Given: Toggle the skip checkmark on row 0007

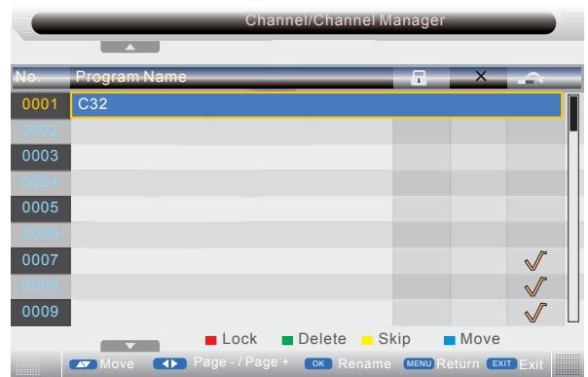Looking at the screenshot, I should click(x=535, y=261).
